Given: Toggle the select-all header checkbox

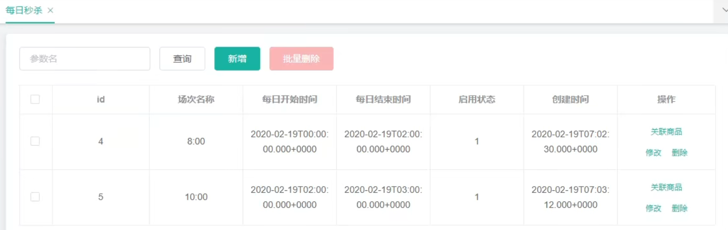Looking at the screenshot, I should pyautogui.click(x=35, y=99).
